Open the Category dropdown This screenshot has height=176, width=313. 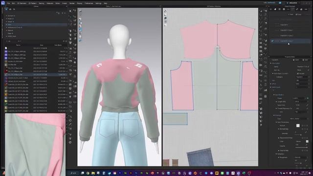tap(302, 77)
